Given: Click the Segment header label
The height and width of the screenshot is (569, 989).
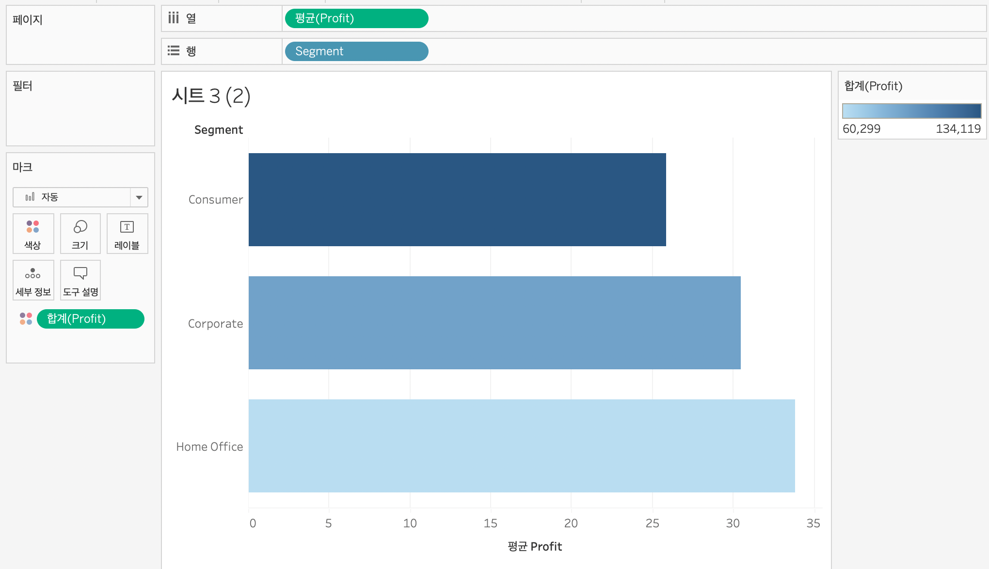Looking at the screenshot, I should point(218,130).
